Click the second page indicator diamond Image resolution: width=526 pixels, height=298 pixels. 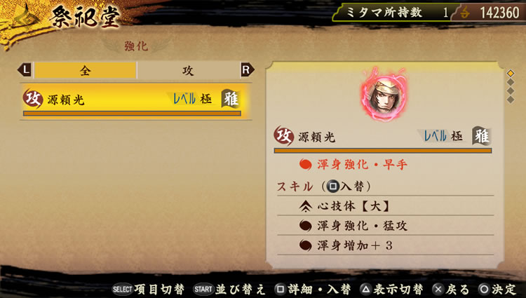511,82
